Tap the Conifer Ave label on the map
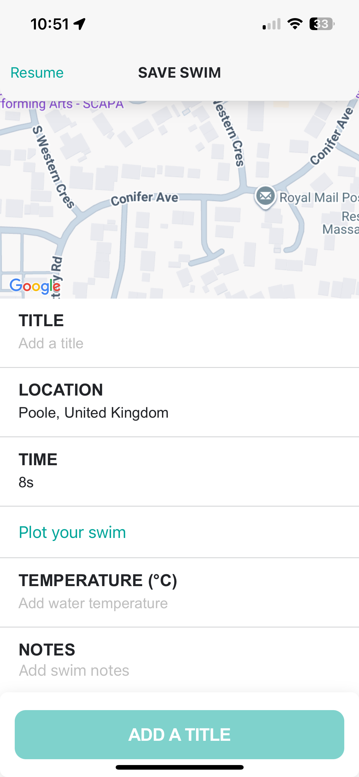The image size is (359, 777). click(144, 198)
